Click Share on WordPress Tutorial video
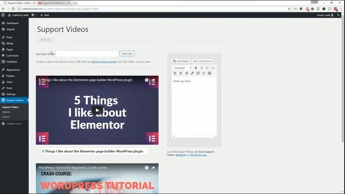Viewport: 345px width, 194px height. pyautogui.click(x=153, y=168)
